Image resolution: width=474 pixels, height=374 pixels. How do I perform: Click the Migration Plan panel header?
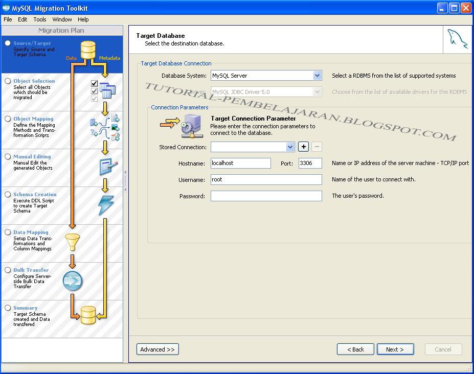[x=62, y=30]
